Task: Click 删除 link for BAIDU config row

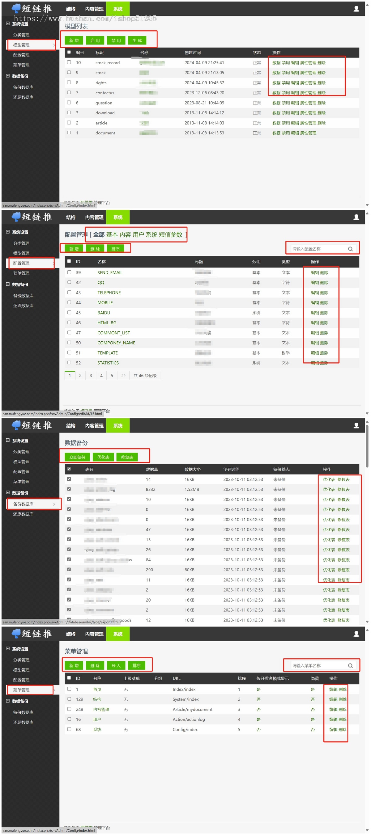Action: (x=324, y=313)
